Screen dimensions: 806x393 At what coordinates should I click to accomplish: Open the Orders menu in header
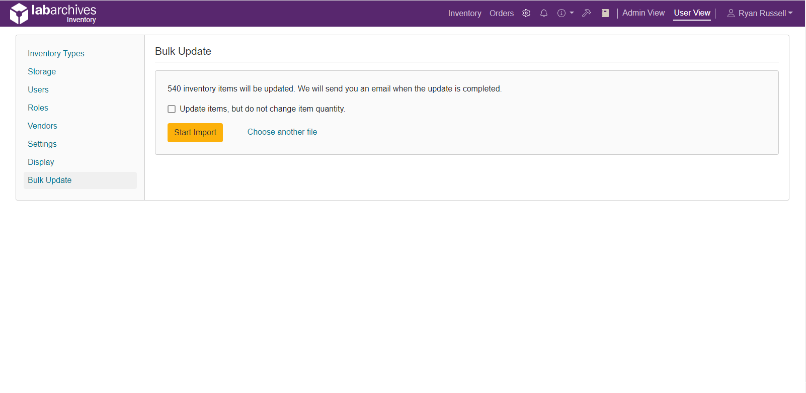point(501,14)
